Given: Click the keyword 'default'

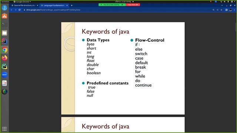Looking at the screenshot, I should tap(141, 62).
